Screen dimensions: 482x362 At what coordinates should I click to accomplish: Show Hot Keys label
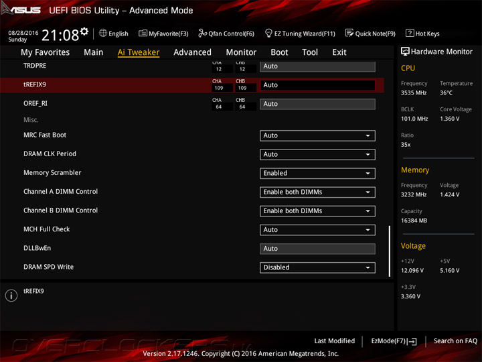tap(428, 34)
